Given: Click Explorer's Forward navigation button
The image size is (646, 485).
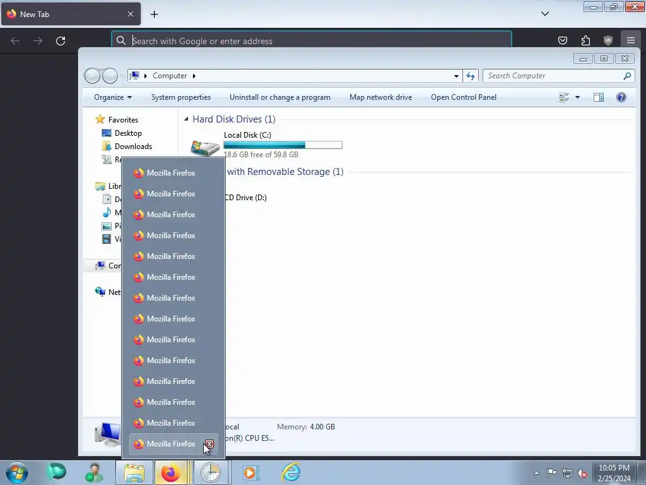Looking at the screenshot, I should point(110,76).
